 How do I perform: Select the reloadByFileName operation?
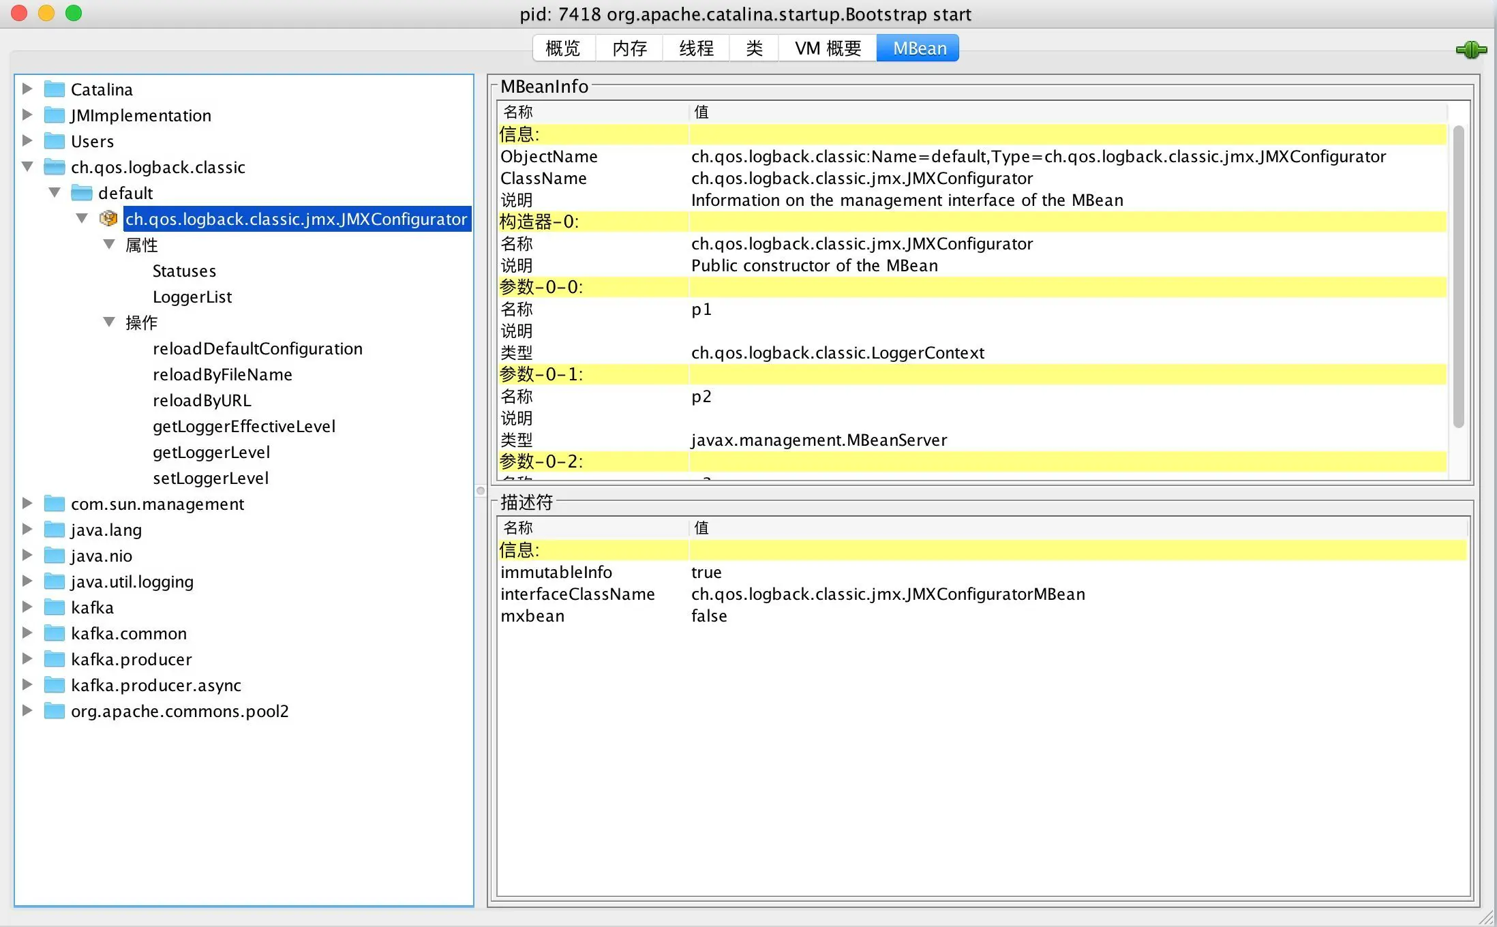coord(222,375)
